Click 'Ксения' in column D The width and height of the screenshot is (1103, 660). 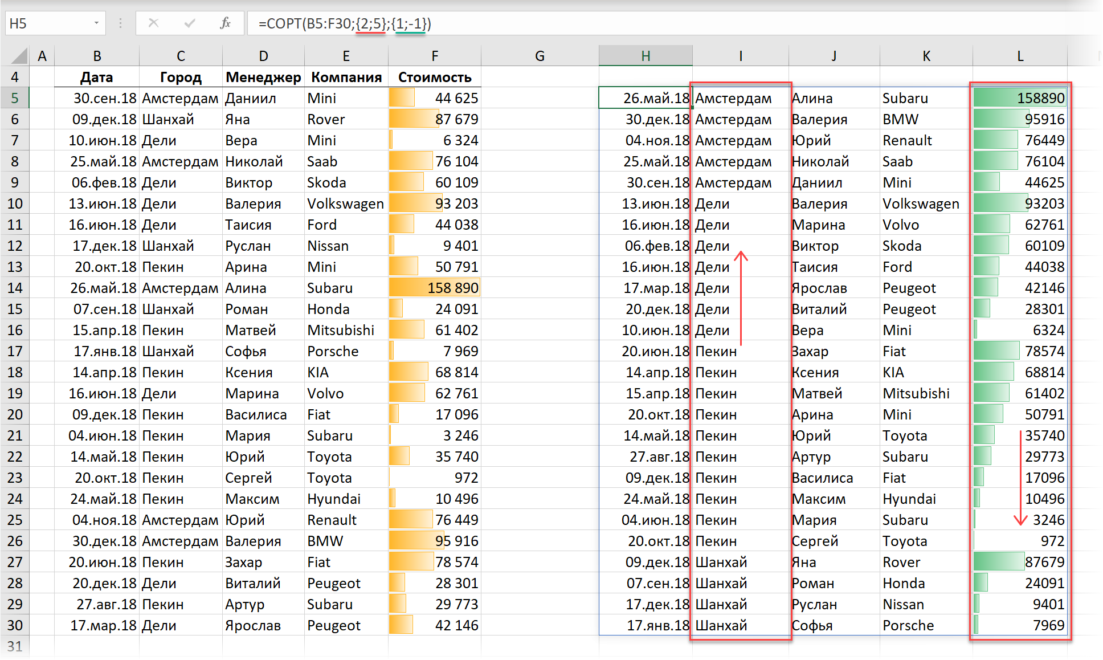coord(263,372)
